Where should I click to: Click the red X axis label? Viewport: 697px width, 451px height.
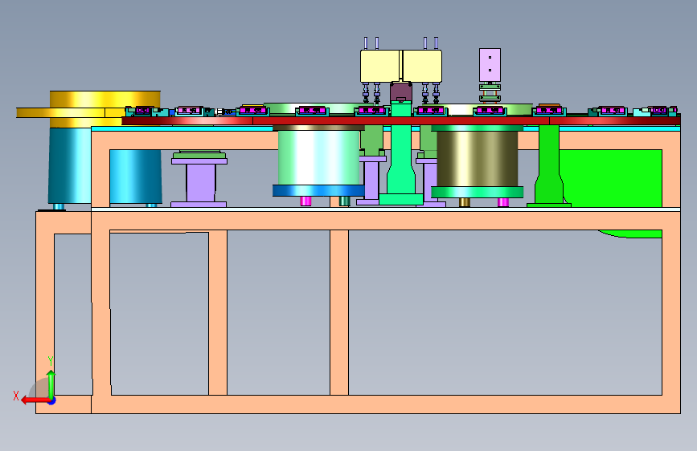pyautogui.click(x=16, y=396)
